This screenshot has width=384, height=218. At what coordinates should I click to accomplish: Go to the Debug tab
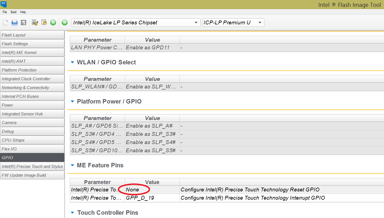click(x=32, y=131)
